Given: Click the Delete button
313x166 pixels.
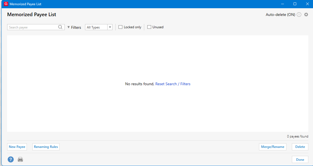Looking at the screenshot, I should (300, 147).
